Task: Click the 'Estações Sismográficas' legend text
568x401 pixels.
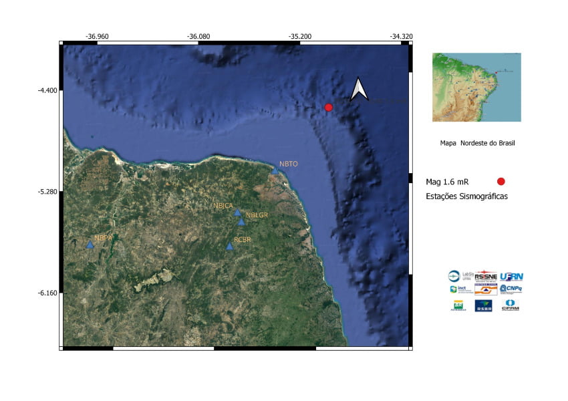Action: click(467, 196)
